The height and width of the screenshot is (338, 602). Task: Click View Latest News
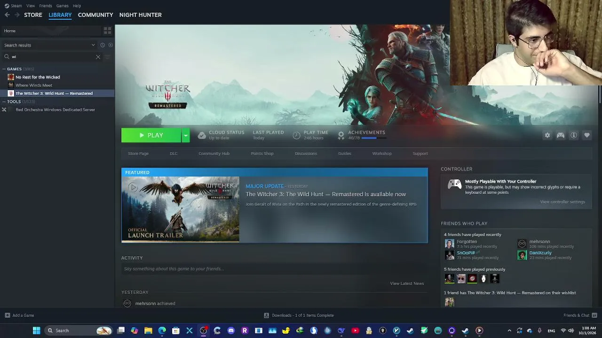point(407,284)
